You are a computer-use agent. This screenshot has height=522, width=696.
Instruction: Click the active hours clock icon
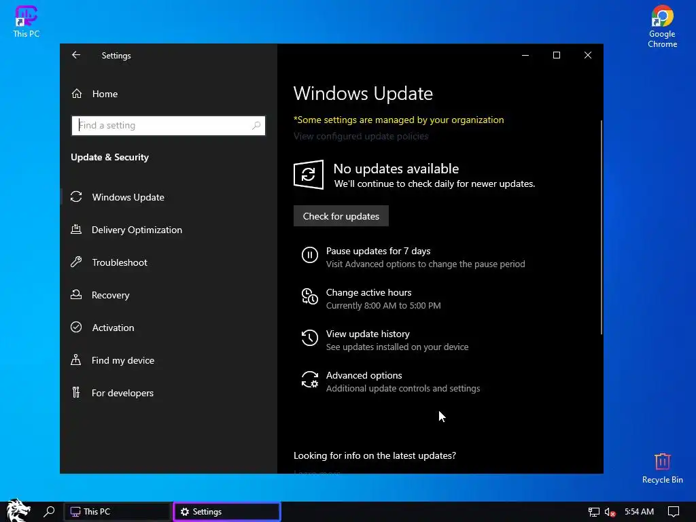point(310,296)
